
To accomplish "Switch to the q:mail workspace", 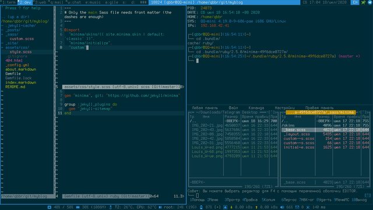I will coord(56,2).
